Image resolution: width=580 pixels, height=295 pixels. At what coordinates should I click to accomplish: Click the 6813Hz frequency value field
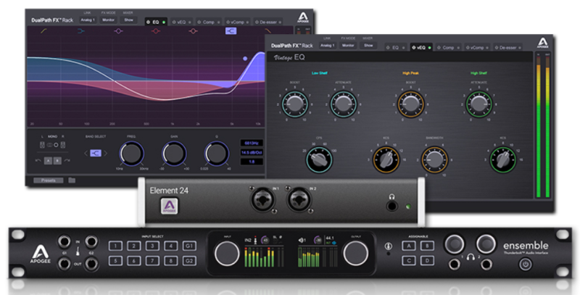(252, 143)
